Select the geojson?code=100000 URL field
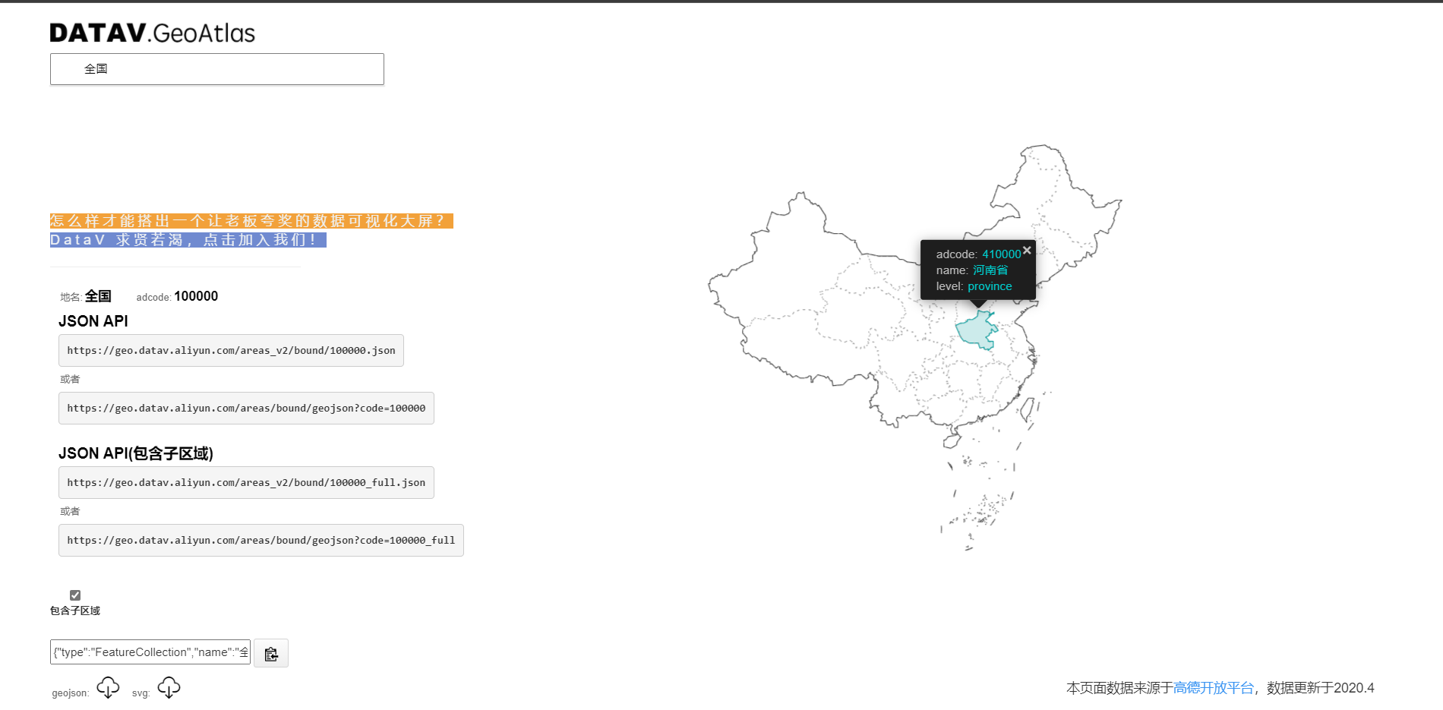Viewport: 1443px width, 710px height. 246,408
